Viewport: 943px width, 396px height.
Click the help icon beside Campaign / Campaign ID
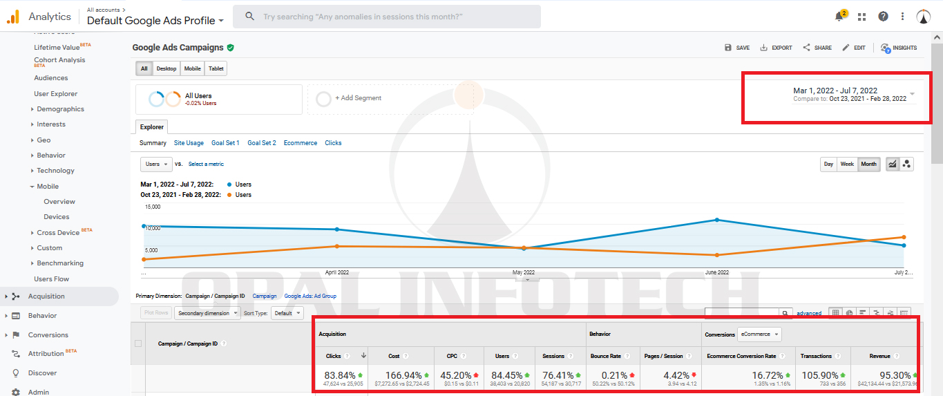click(224, 343)
